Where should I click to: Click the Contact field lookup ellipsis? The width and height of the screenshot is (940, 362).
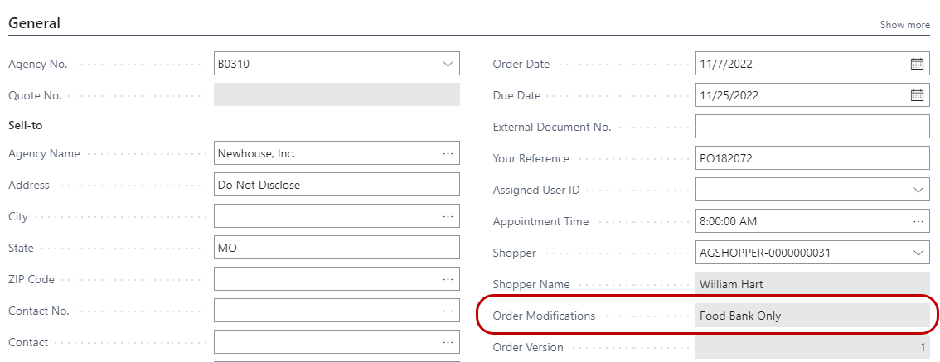point(448,342)
